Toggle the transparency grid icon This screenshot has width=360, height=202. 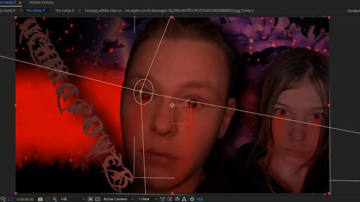click(x=97, y=199)
